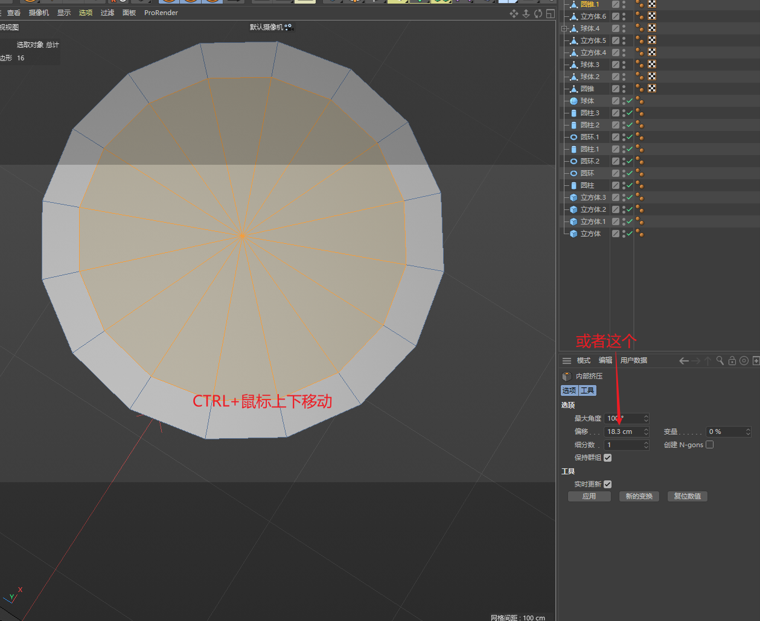Lock the attribute manager with padlock icon
The width and height of the screenshot is (760, 621).
[732, 360]
